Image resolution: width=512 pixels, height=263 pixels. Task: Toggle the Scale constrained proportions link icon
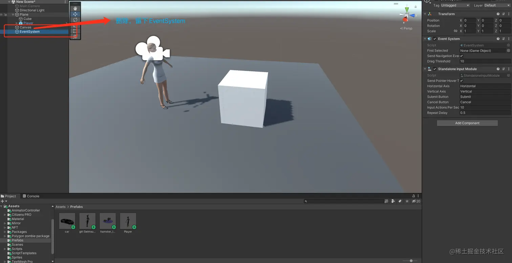[x=455, y=31]
